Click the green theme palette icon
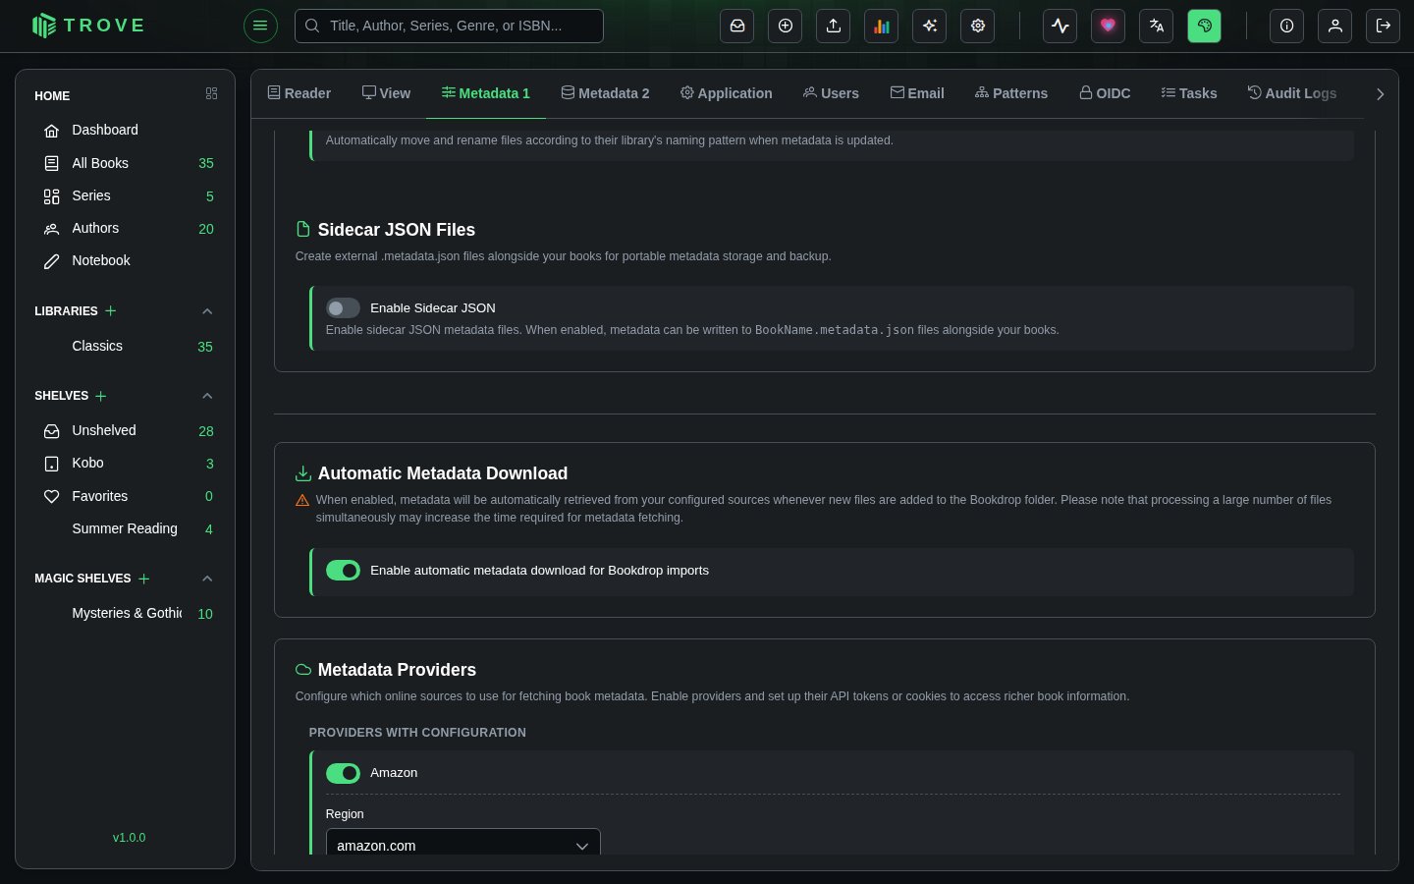The height and width of the screenshot is (884, 1414). point(1205,26)
